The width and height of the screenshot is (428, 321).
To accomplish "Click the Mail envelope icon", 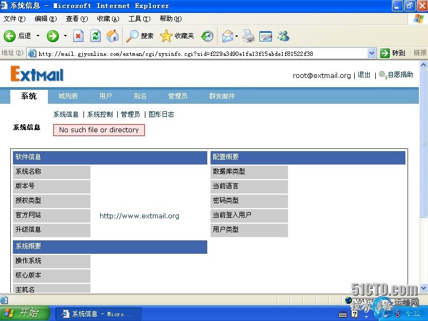I will (x=228, y=36).
